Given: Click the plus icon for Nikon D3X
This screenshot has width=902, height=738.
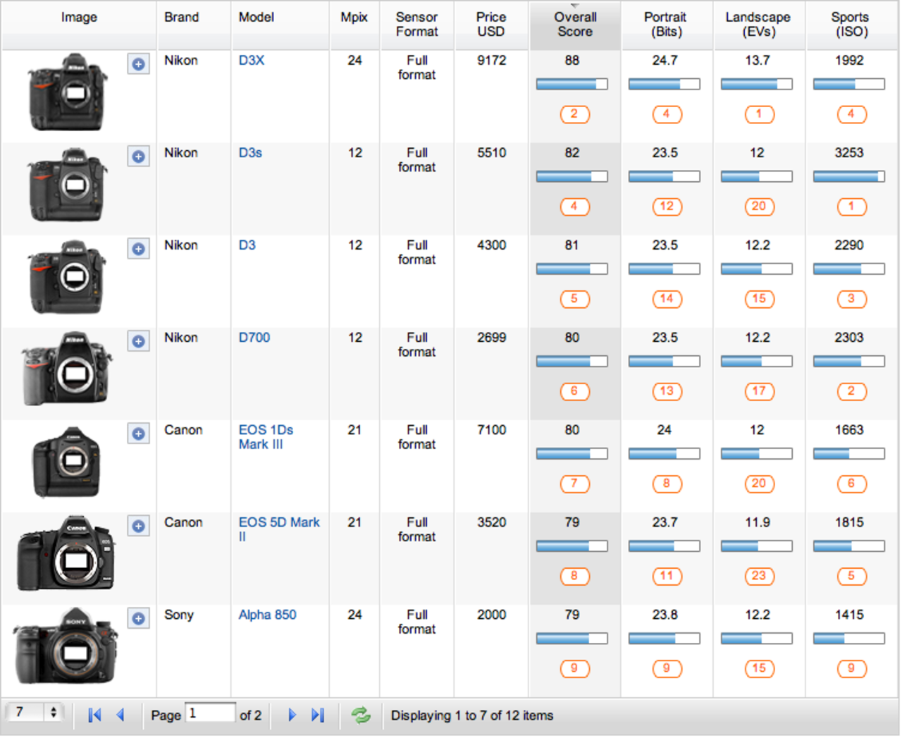Looking at the screenshot, I should (139, 64).
